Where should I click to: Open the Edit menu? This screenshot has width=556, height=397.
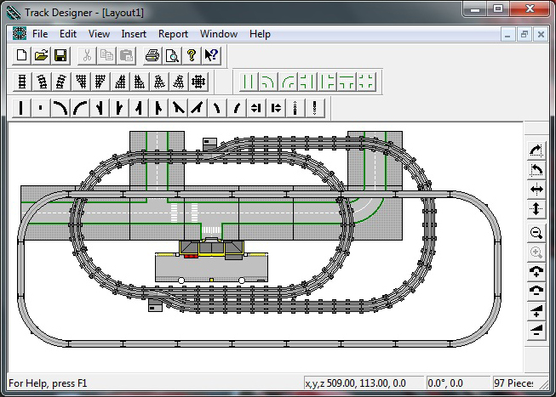[x=68, y=34]
